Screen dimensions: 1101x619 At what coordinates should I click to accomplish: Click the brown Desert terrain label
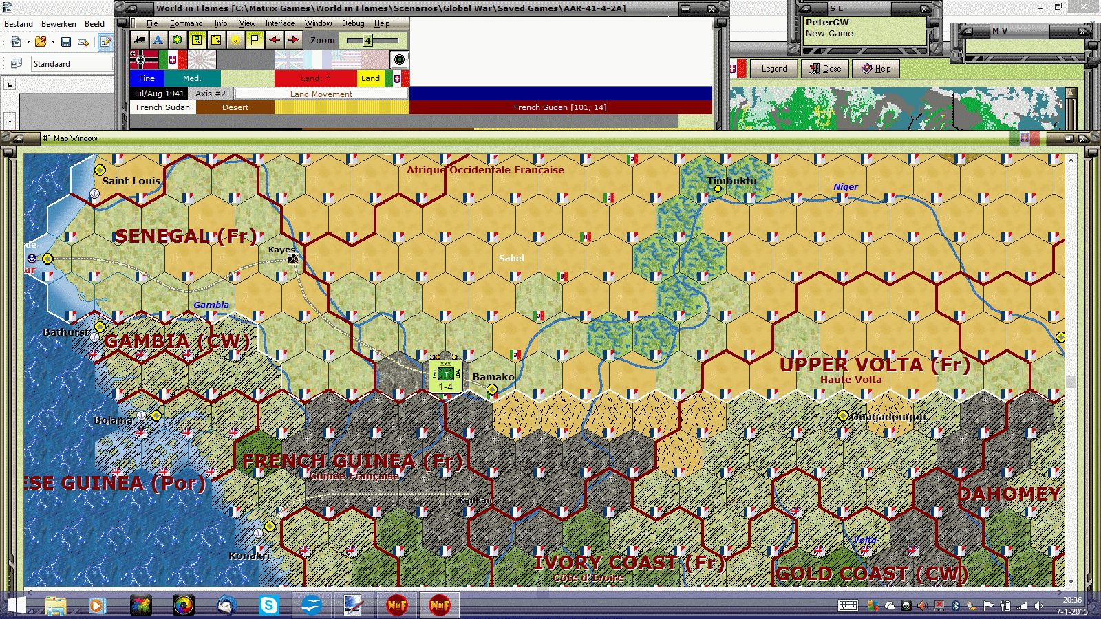235,107
